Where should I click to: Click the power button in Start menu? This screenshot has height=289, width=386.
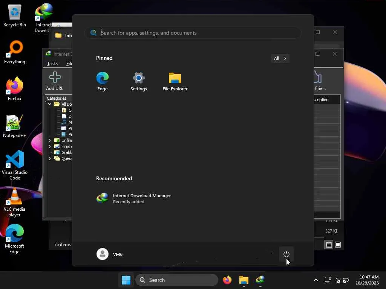click(x=286, y=254)
